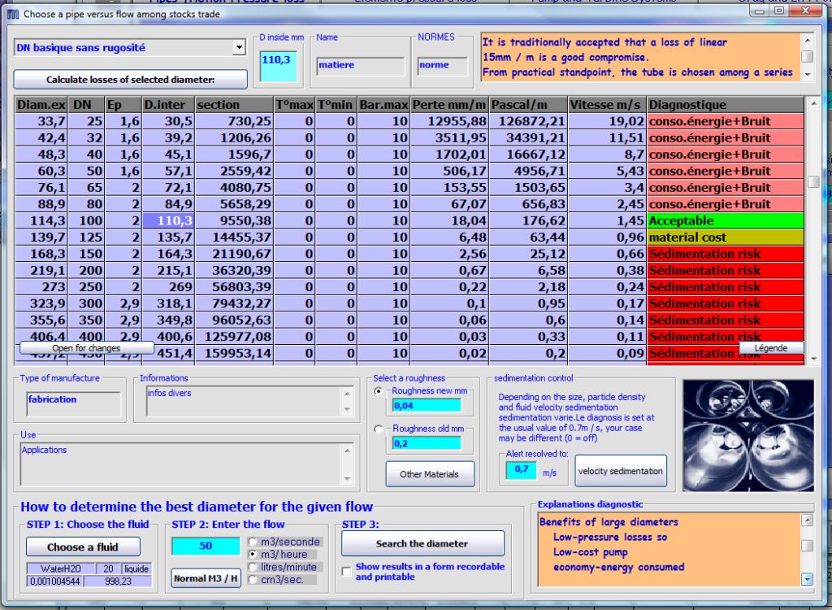Click Calculate losses of selected diameter button
The width and height of the screenshot is (832, 610).
pyautogui.click(x=131, y=80)
